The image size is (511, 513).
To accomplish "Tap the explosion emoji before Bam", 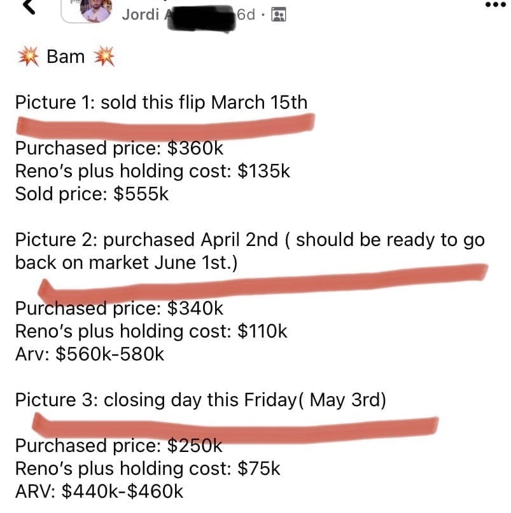I will pyautogui.click(x=27, y=57).
